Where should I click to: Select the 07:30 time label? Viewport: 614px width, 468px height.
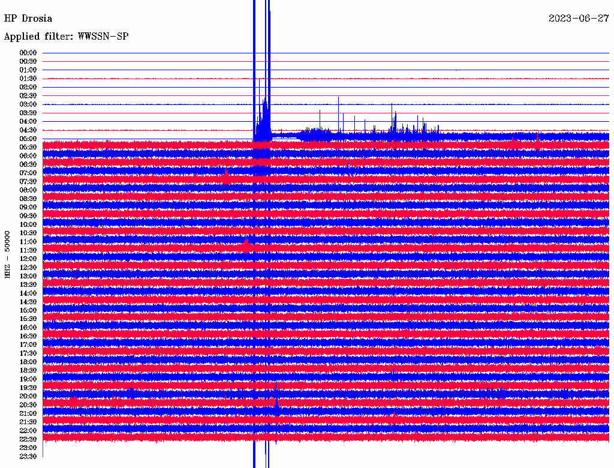click(28, 182)
